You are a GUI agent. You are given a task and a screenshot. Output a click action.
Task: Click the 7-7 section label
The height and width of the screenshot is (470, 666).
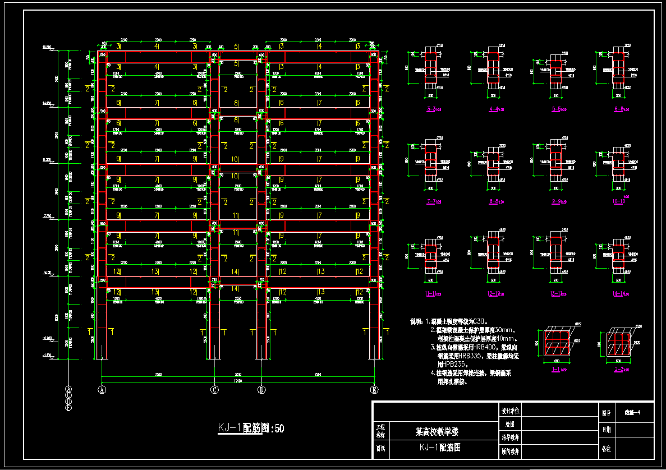(x=432, y=200)
